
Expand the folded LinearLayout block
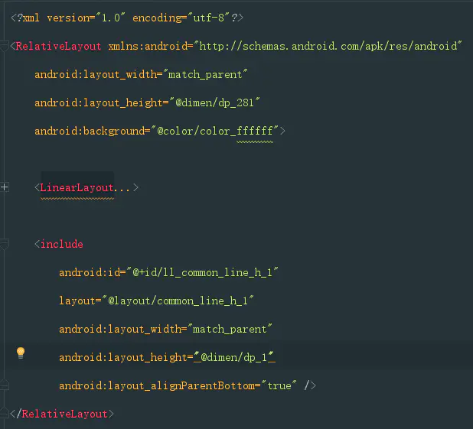[4, 187]
